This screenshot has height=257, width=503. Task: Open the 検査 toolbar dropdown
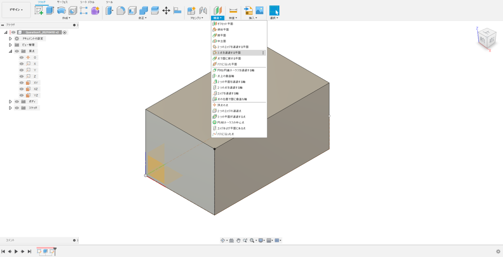coord(233,18)
